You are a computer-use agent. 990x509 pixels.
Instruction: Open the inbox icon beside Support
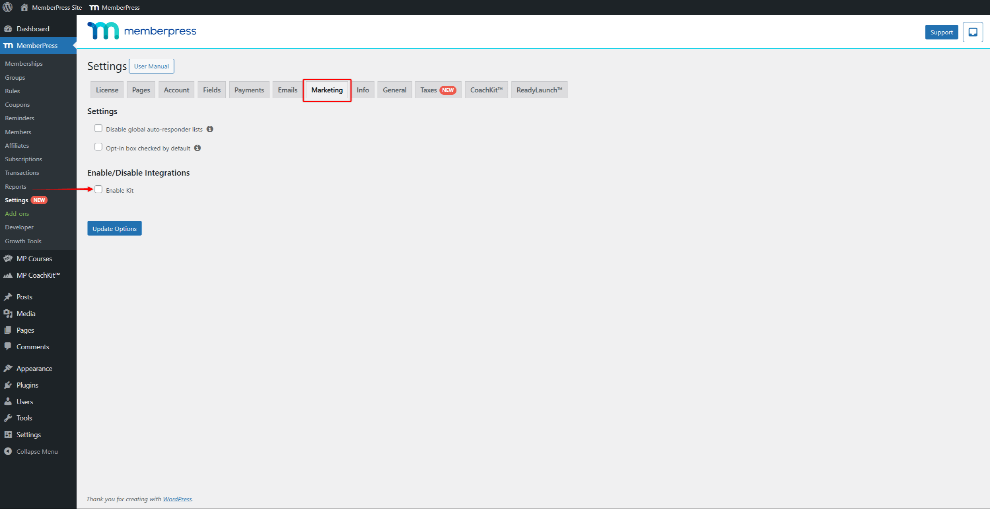pyautogui.click(x=973, y=32)
